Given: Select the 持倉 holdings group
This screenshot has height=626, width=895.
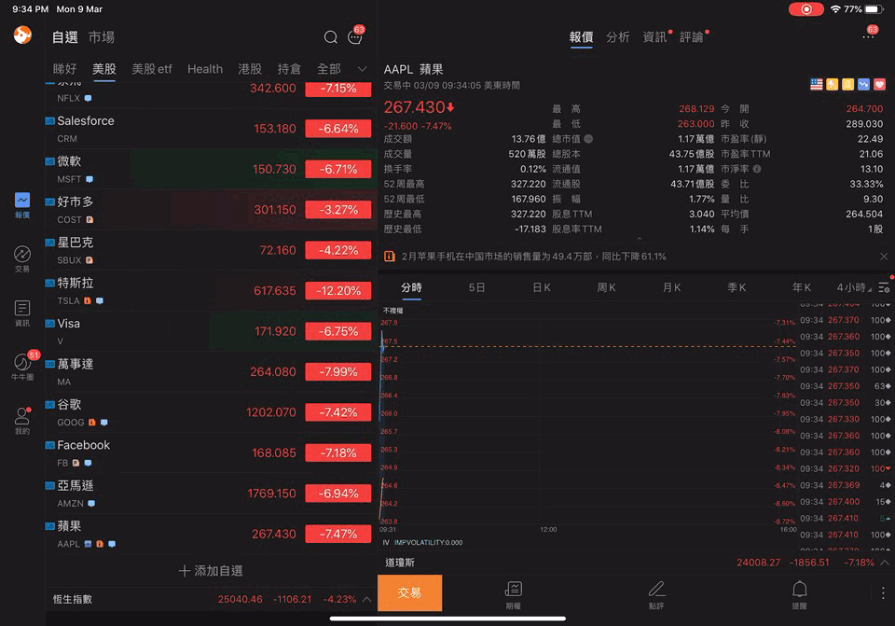Looking at the screenshot, I should click(x=289, y=69).
